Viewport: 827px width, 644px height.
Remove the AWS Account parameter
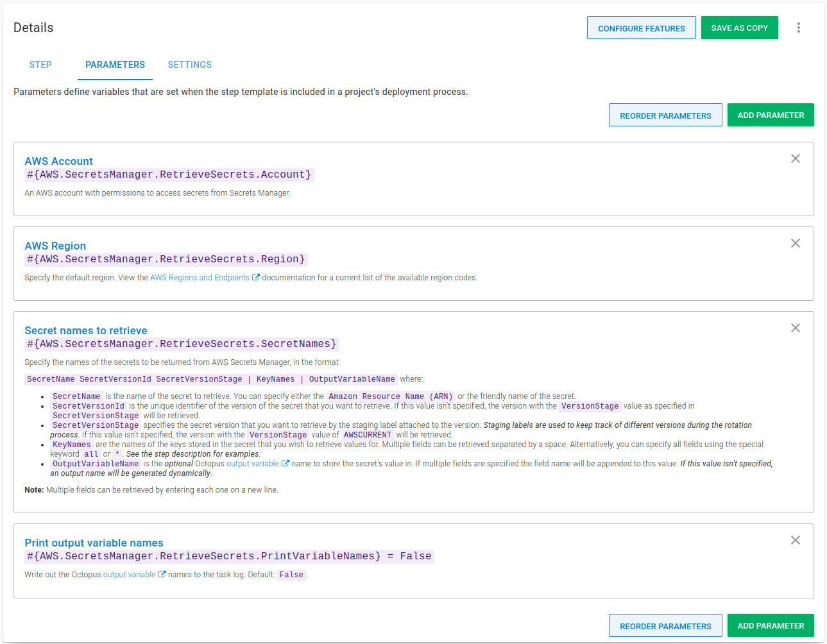point(795,158)
